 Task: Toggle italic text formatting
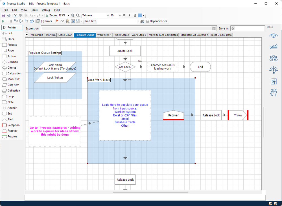pos(129,15)
